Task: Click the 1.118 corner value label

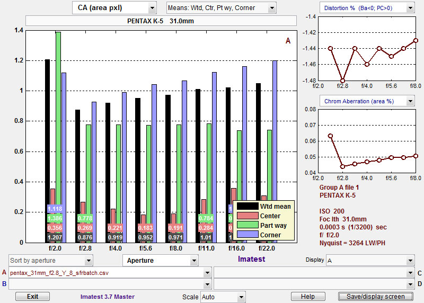Action: pos(55,209)
